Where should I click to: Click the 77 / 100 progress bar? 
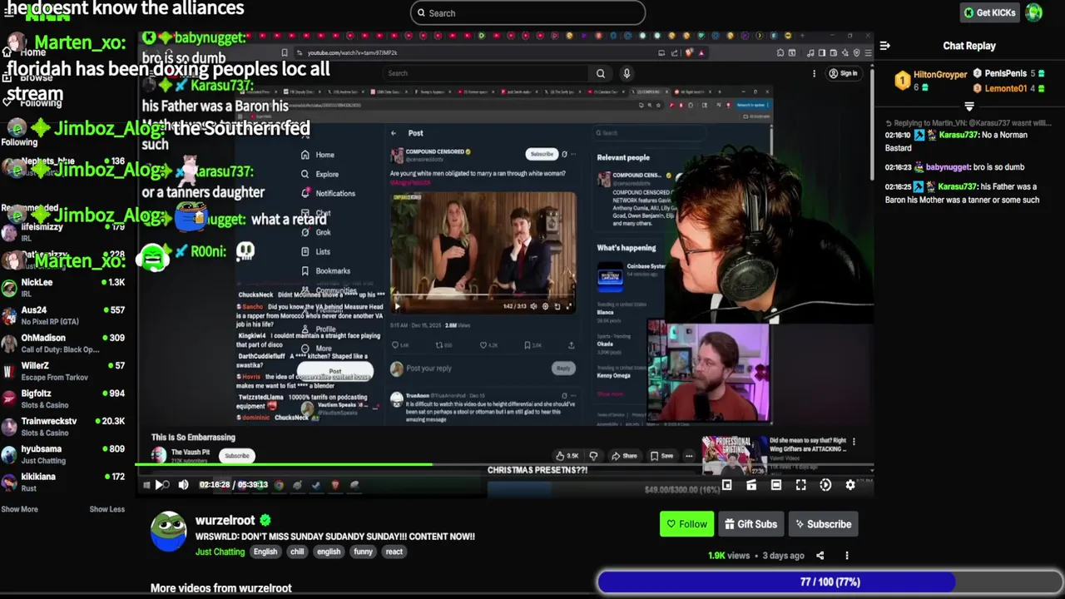tap(830, 582)
